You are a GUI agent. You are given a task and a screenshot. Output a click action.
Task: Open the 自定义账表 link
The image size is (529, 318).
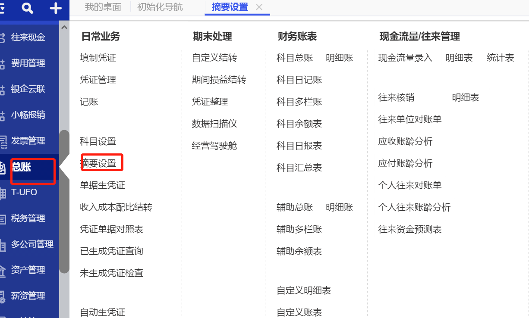point(299,312)
